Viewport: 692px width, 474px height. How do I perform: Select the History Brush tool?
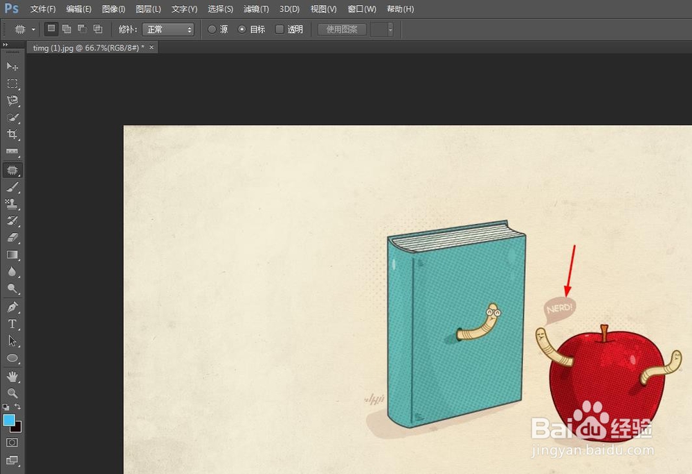[x=12, y=220]
